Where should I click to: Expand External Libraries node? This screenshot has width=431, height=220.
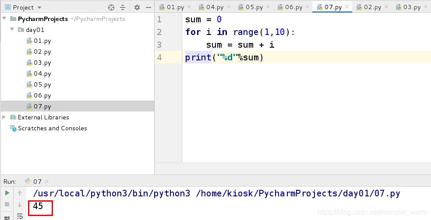[4, 117]
